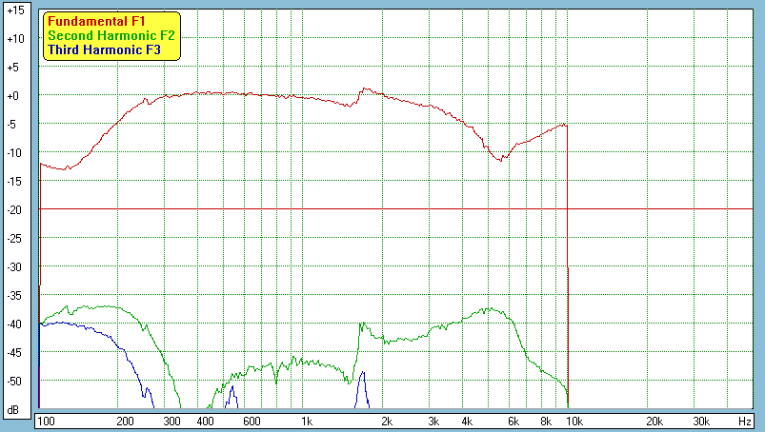The image size is (765, 432).
Task: Click the 20k frequency axis label
Action: coord(654,421)
